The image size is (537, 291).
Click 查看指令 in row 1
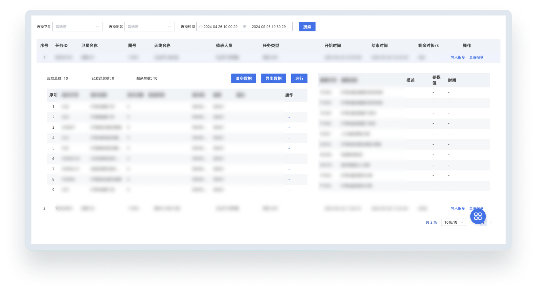(476, 57)
